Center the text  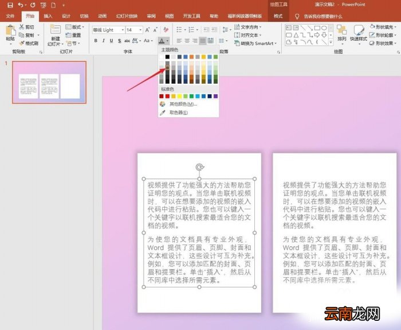(x=187, y=41)
